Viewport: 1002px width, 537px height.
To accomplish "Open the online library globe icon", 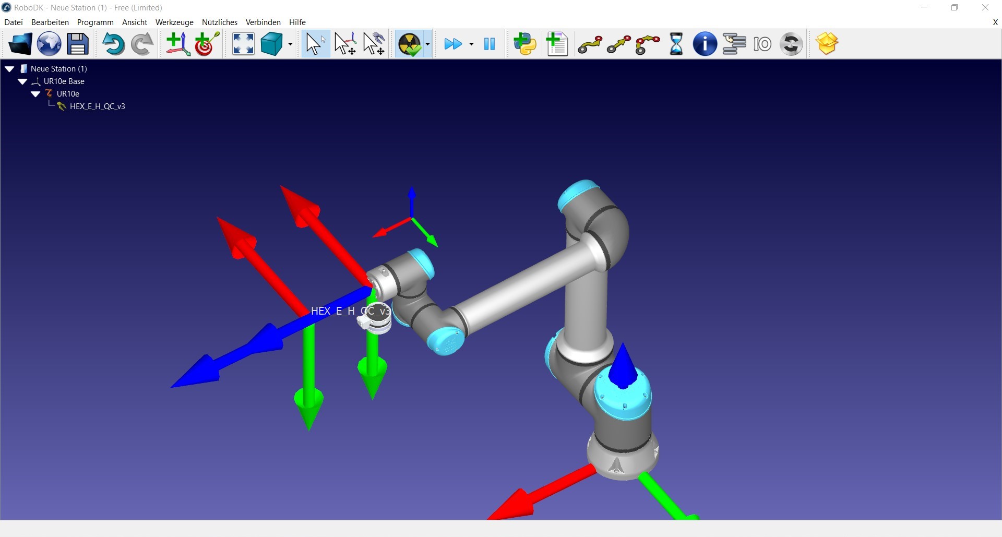I will click(49, 44).
